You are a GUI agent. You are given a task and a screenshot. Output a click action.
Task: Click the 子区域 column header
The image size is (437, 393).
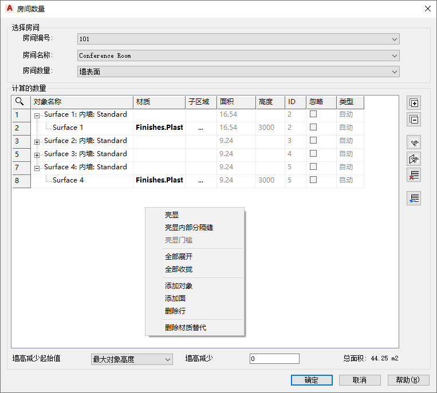point(201,102)
